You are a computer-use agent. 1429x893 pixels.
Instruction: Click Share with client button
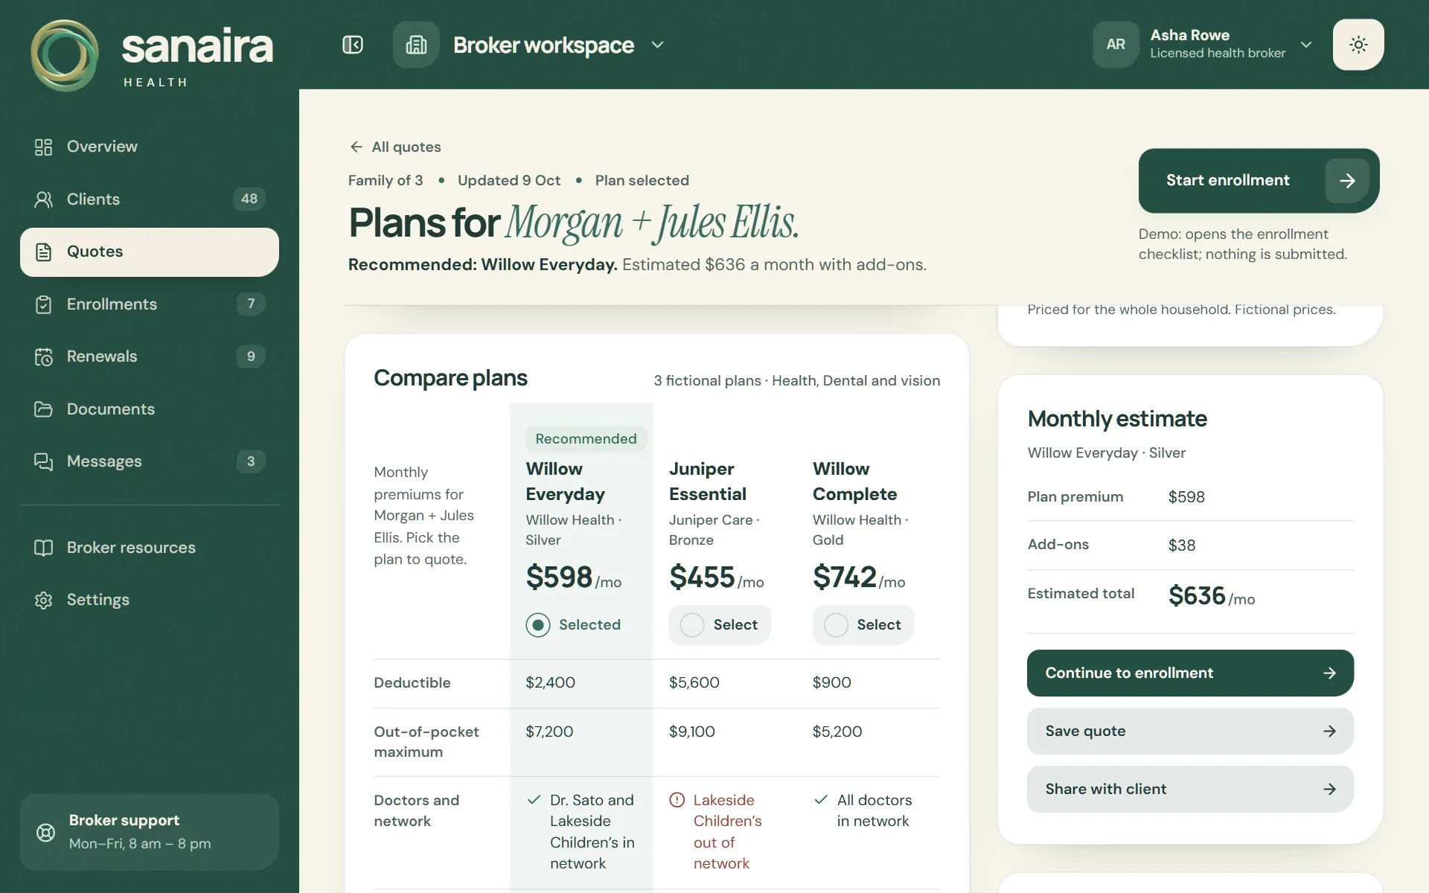1190,789
